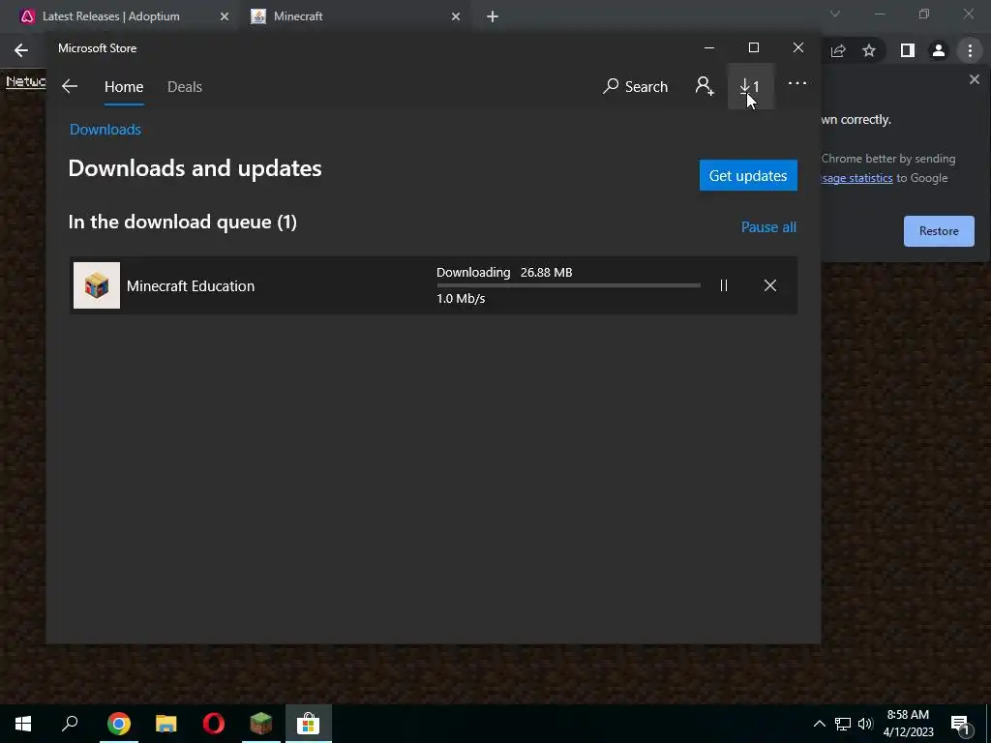Open Chrome tab search dropdown
This screenshot has width=991, height=743.
(x=835, y=14)
